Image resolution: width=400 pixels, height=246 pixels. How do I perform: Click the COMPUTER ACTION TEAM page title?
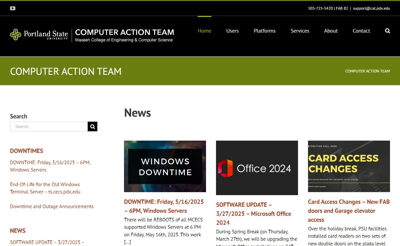coord(66,71)
